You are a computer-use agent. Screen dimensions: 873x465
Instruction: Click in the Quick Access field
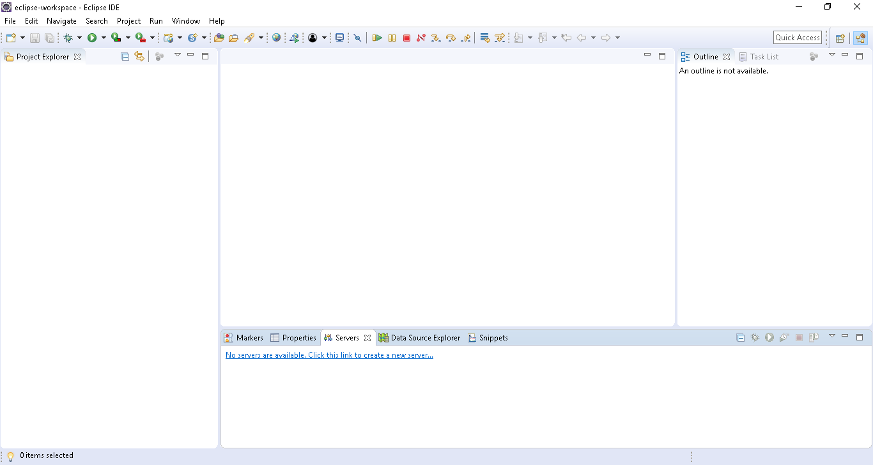[798, 38]
